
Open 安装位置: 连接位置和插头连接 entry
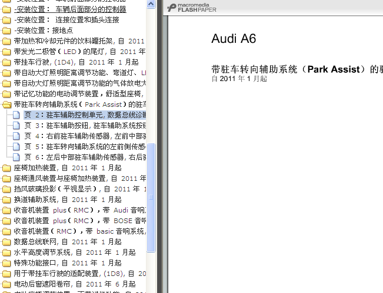click(x=66, y=20)
